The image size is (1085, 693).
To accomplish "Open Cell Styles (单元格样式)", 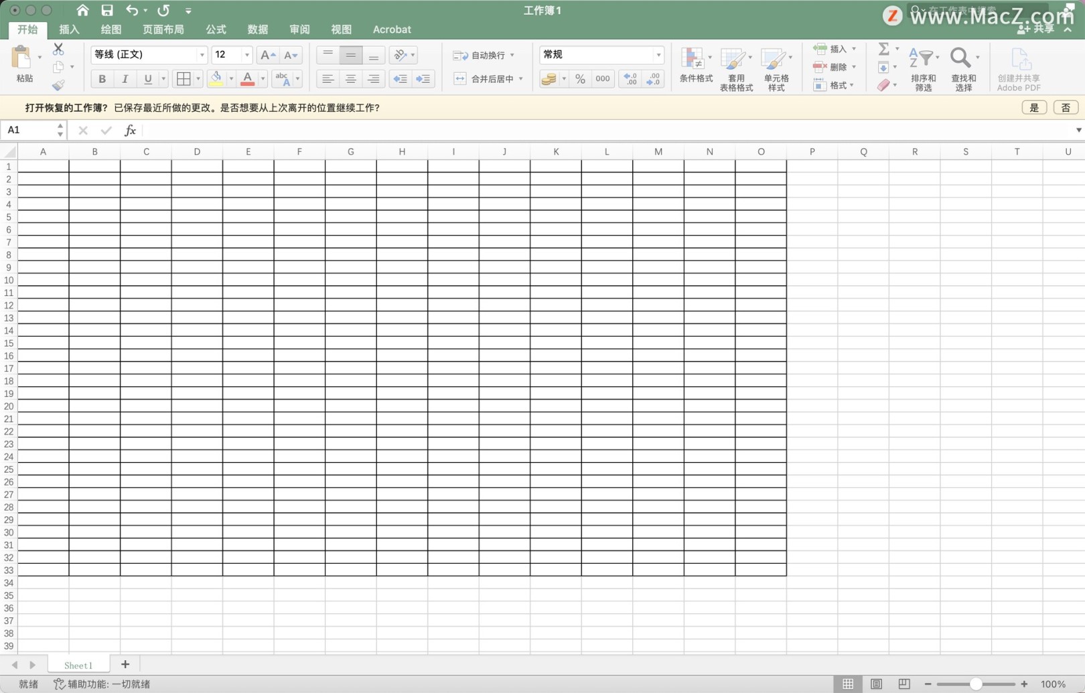I will (776, 69).
